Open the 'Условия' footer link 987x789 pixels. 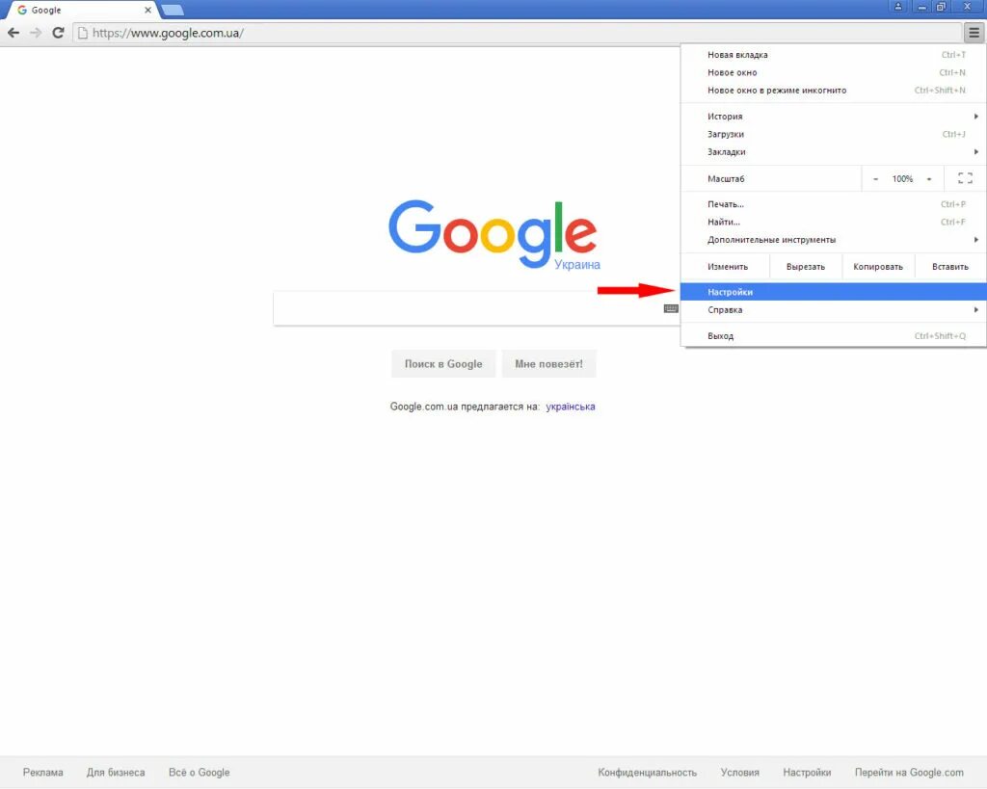tap(739, 772)
